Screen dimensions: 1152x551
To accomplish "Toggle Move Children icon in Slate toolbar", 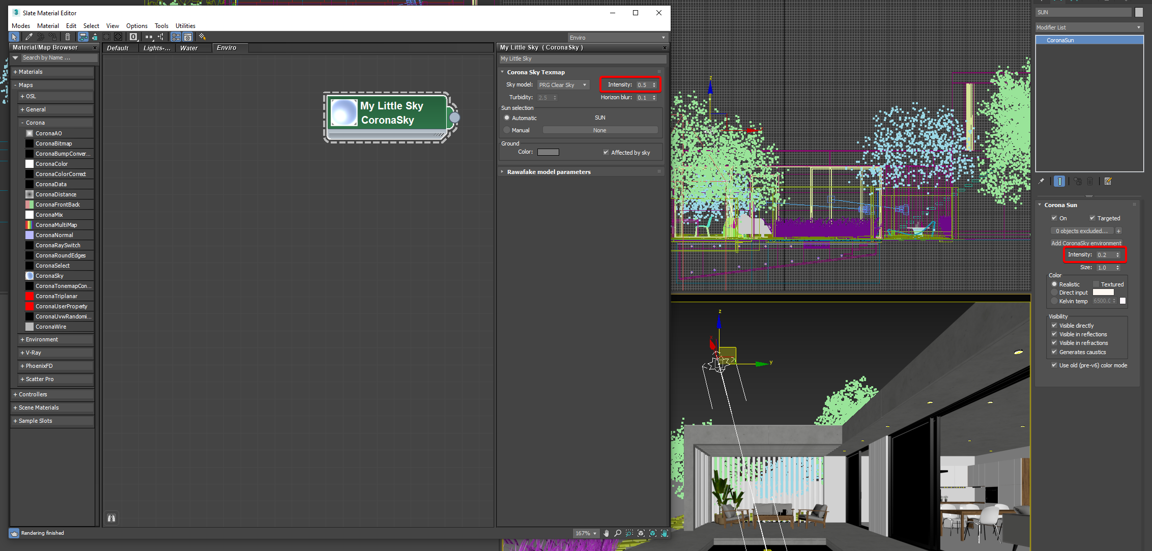I will pos(83,37).
